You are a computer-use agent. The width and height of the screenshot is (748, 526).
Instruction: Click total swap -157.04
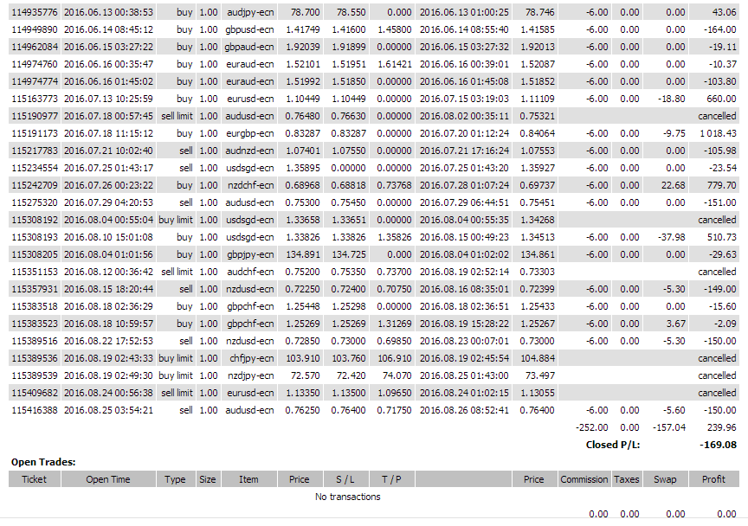click(669, 427)
